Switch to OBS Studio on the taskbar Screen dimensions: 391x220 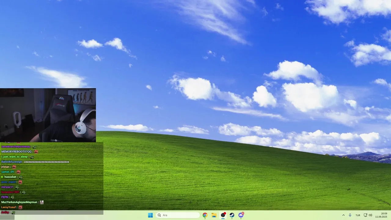click(x=223, y=215)
